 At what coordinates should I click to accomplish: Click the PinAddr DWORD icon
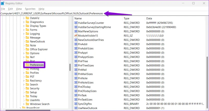pos(76,44)
